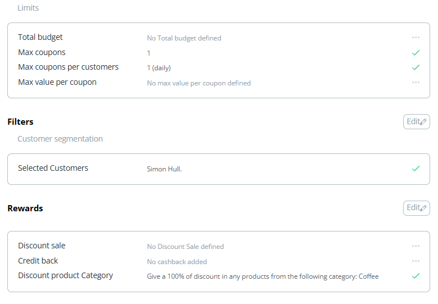Click the Coffee category discount description
The height and width of the screenshot is (304, 438).
(x=263, y=276)
